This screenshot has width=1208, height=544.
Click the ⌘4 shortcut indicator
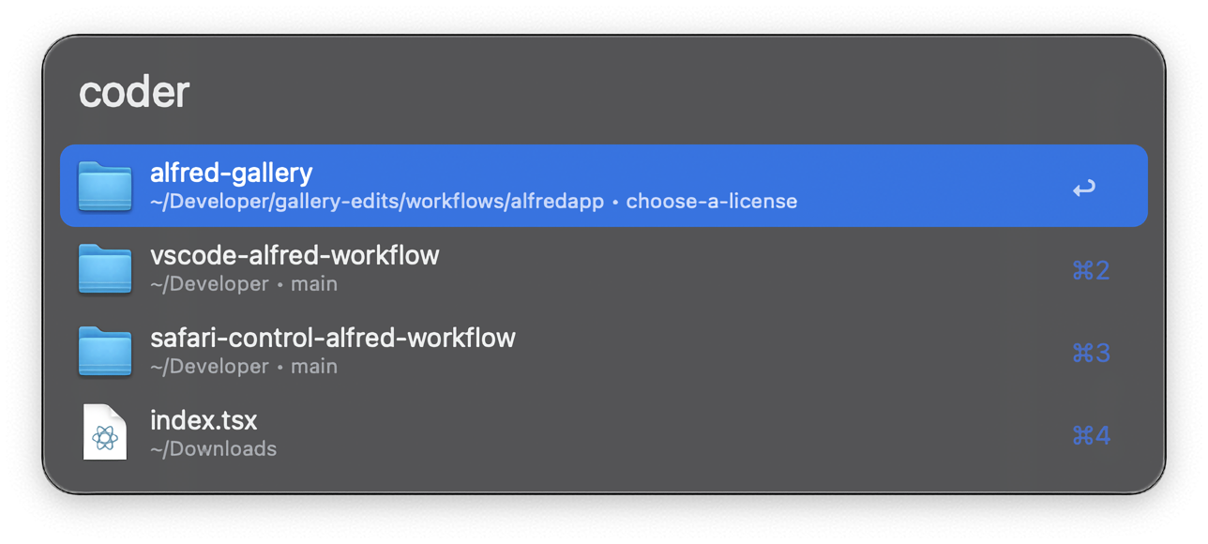(1091, 436)
